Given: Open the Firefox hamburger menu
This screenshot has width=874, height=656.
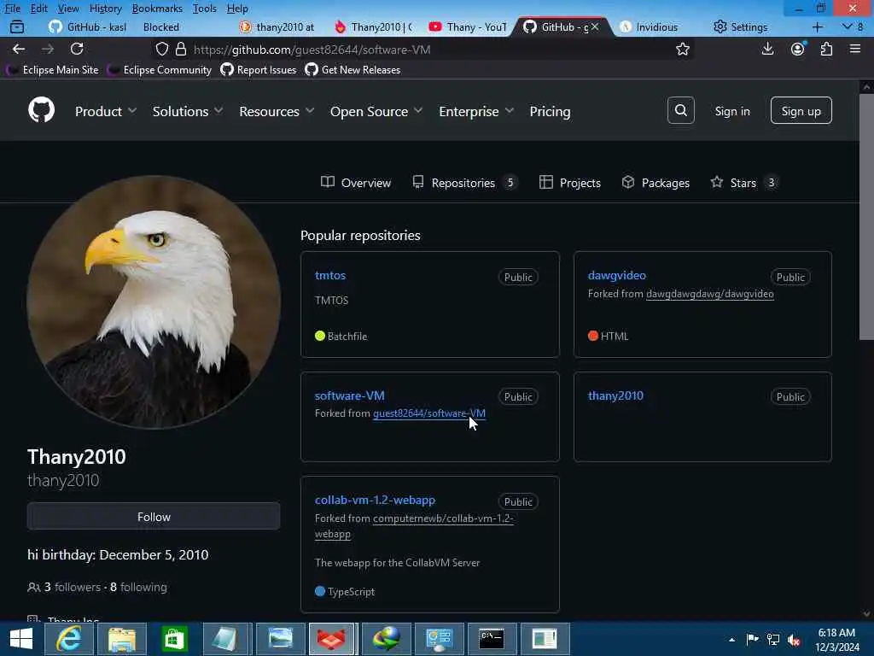Looking at the screenshot, I should click(855, 49).
